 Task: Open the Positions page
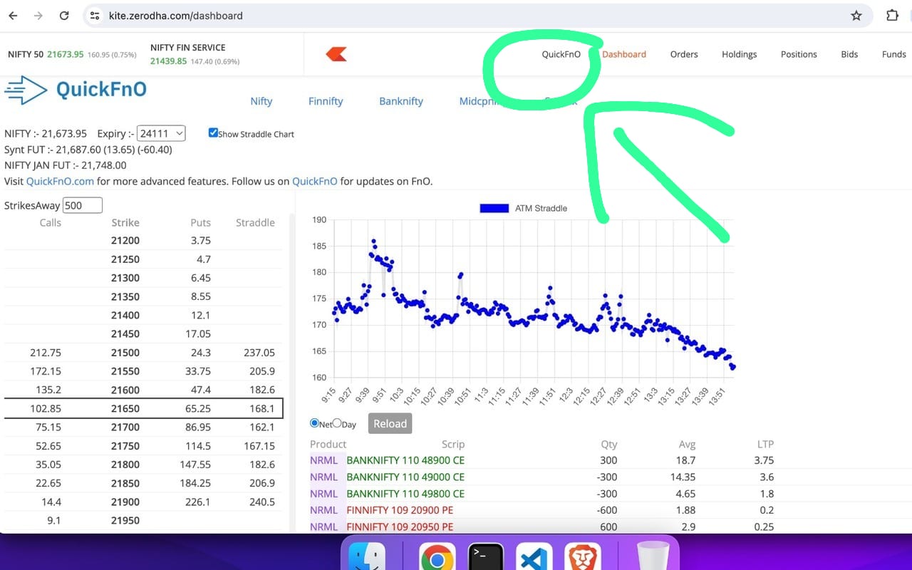(x=799, y=54)
